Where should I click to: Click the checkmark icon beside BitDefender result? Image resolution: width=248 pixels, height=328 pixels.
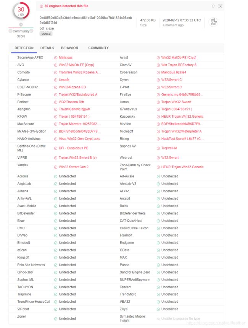(56, 214)
